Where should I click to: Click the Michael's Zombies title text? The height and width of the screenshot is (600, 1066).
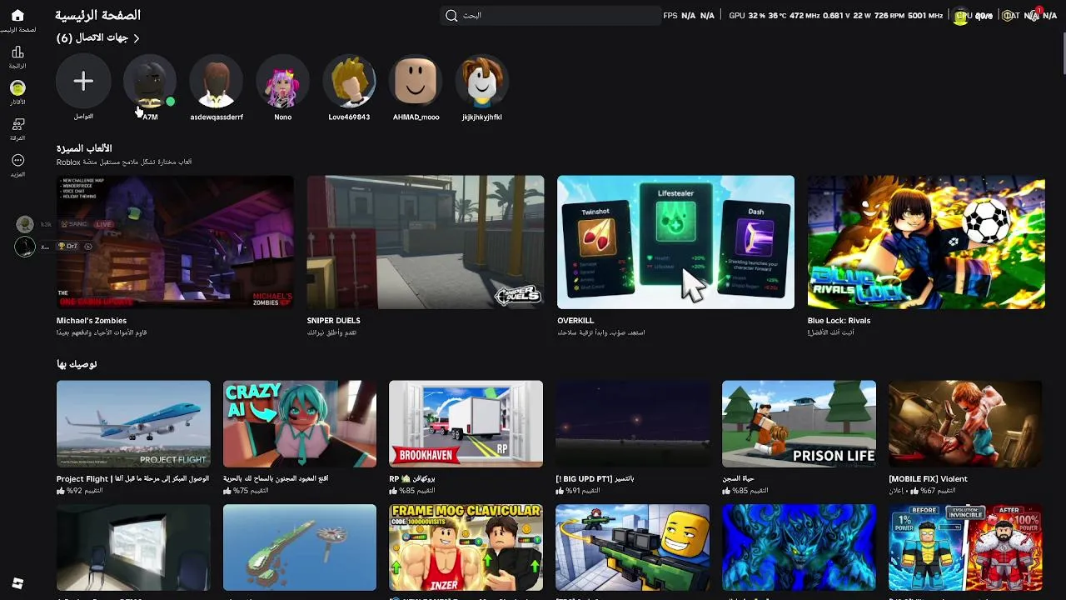pyautogui.click(x=92, y=321)
